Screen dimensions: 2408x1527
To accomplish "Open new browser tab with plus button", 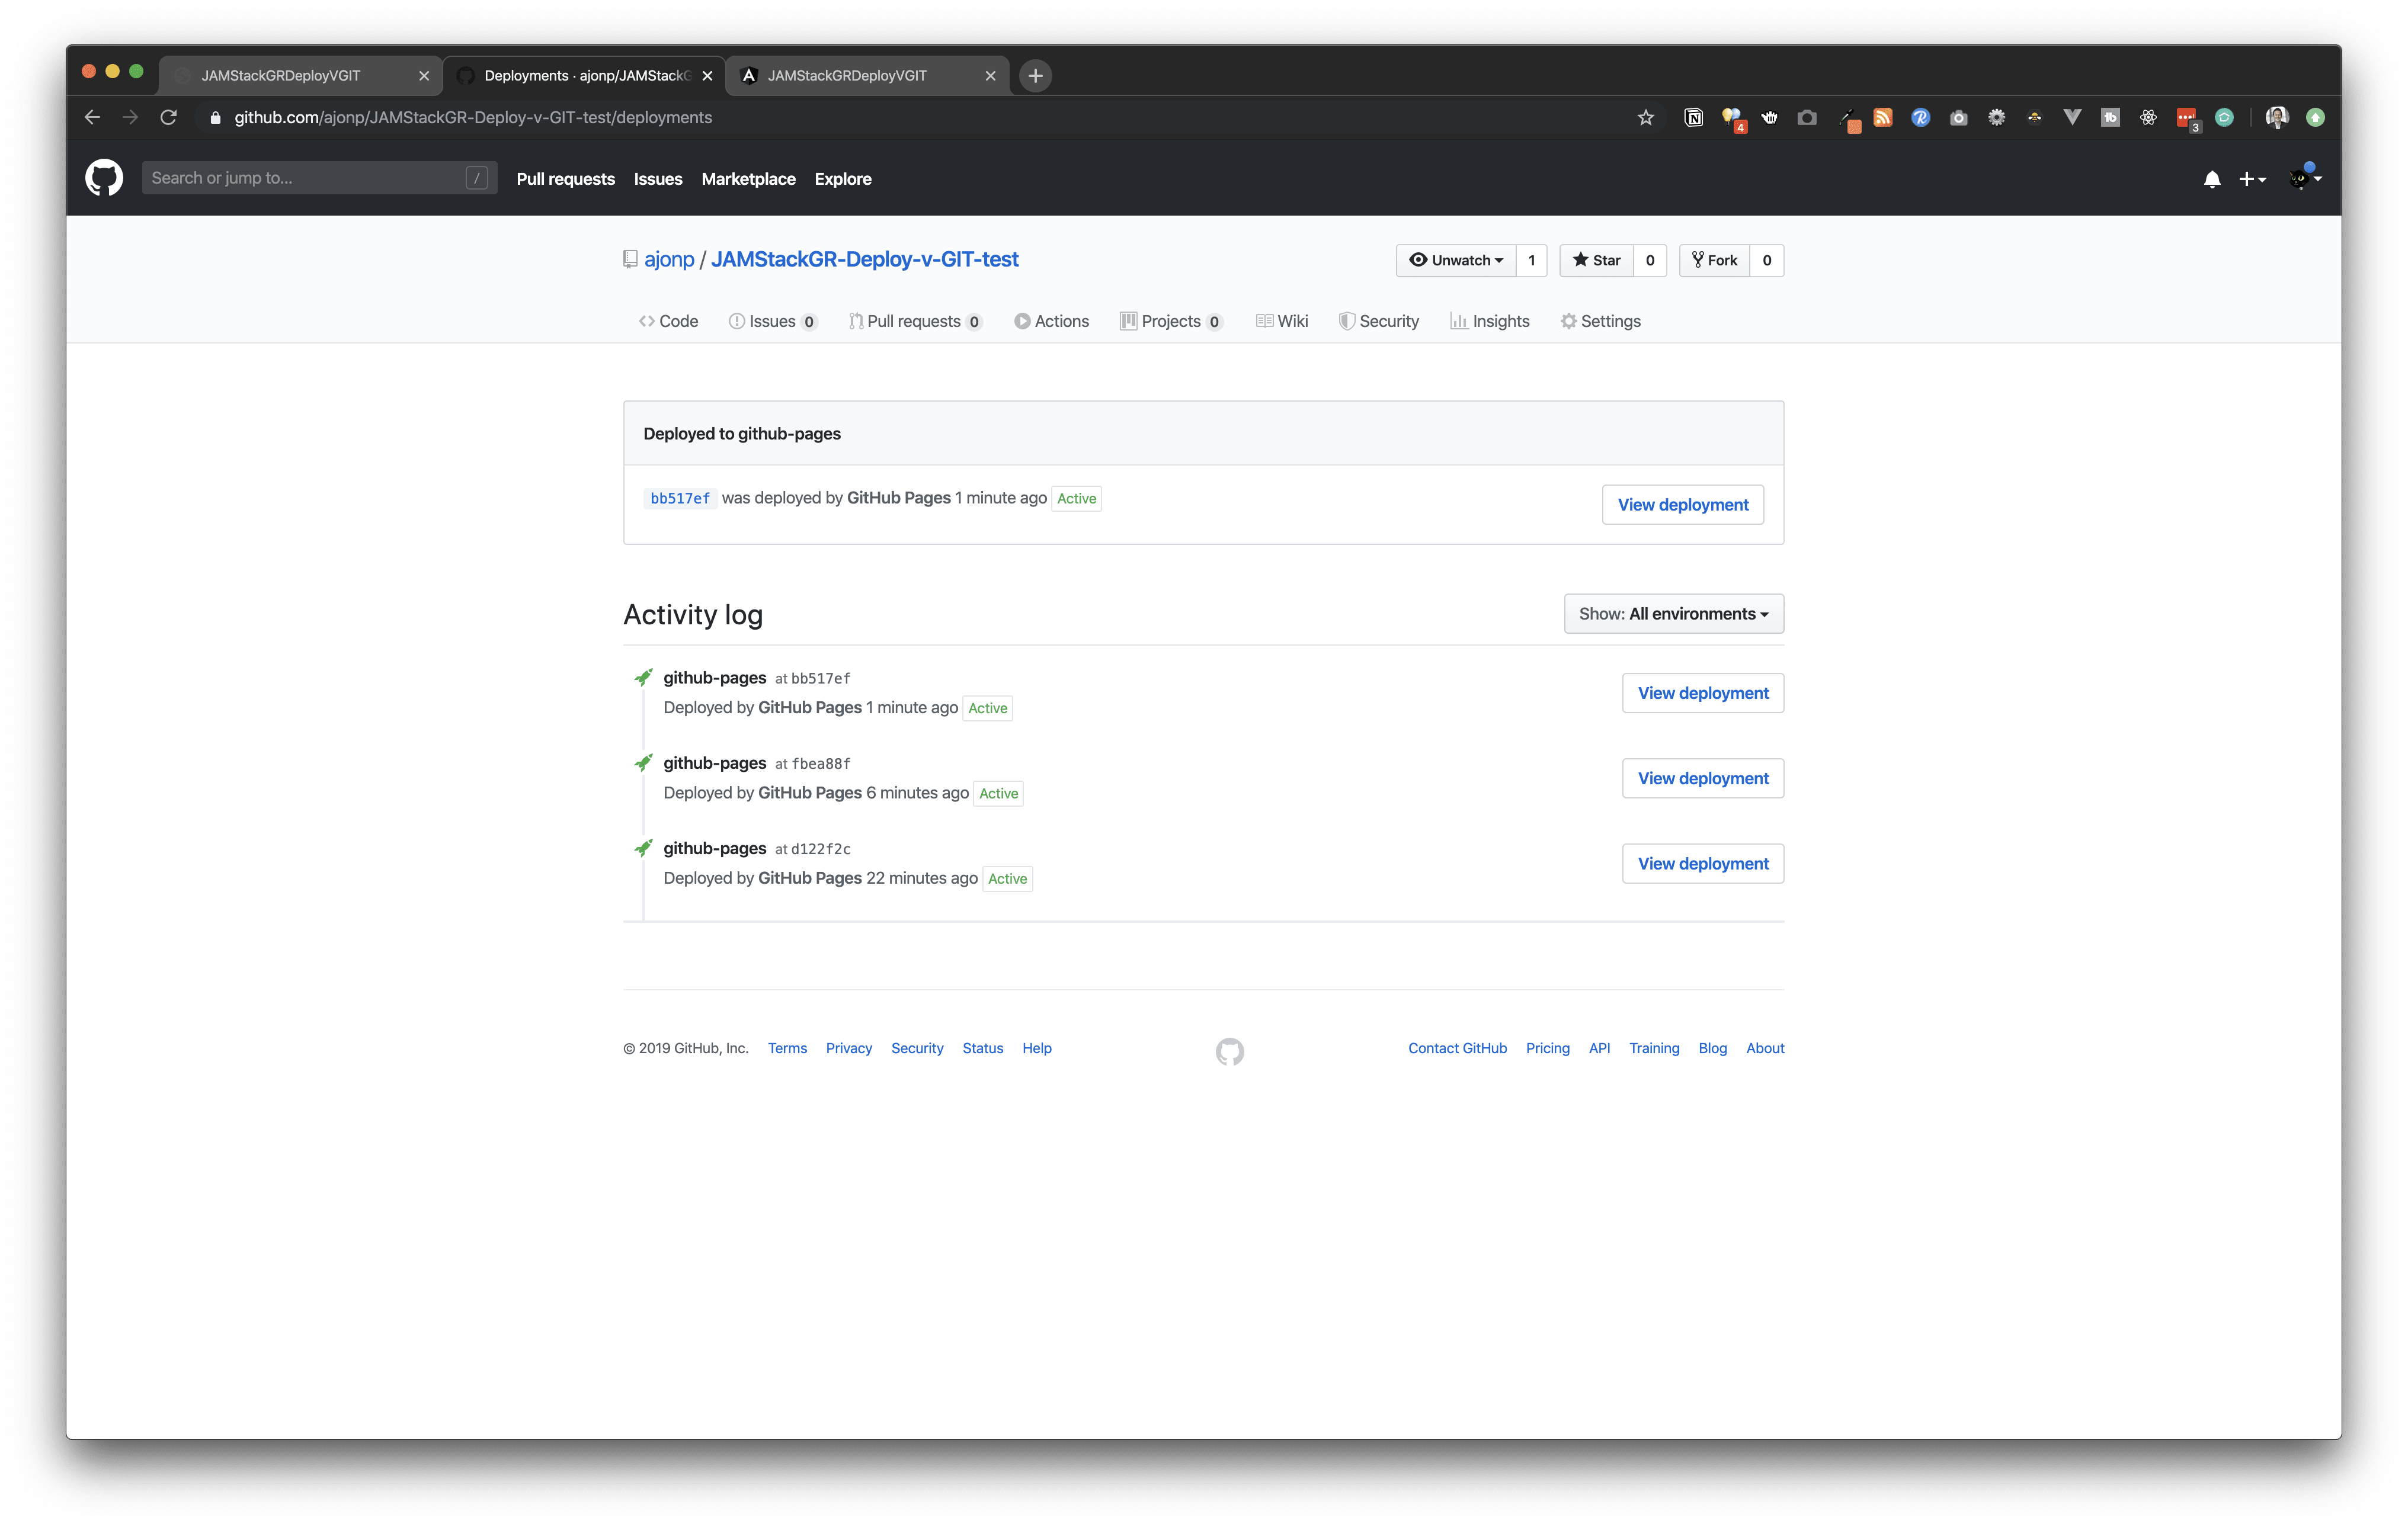I will click(1035, 75).
